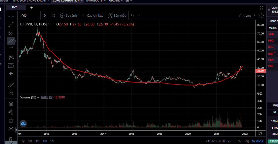Screen dimensions: 278x144
Task: Collapse the PVD legend toggle icon
Action: click(22, 24)
